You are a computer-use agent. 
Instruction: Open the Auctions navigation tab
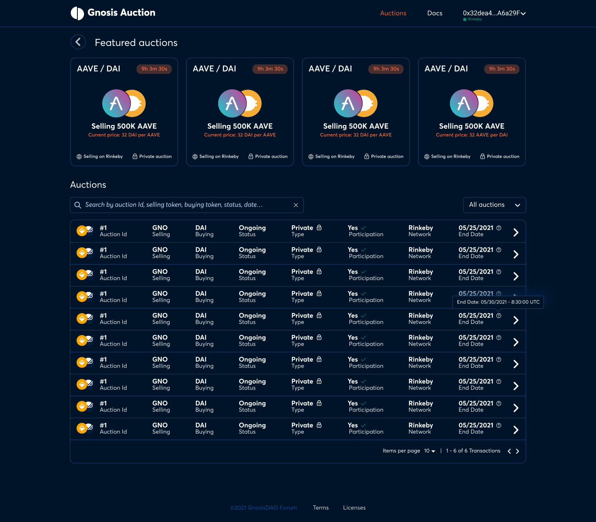coord(393,13)
